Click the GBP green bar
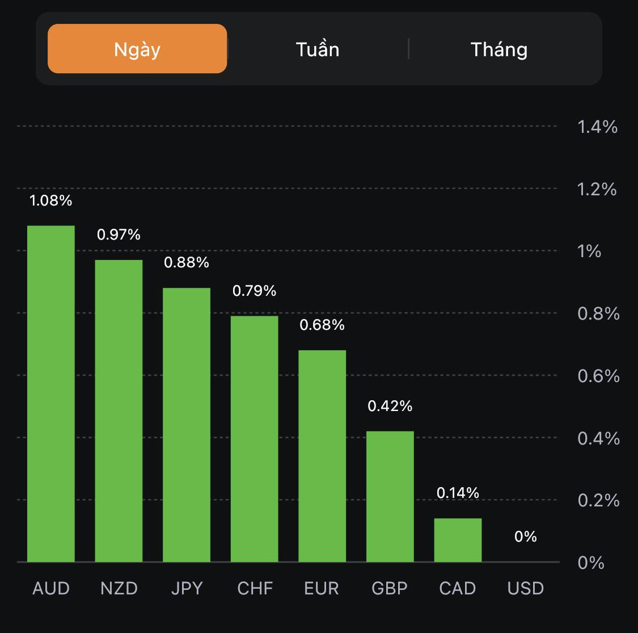The height and width of the screenshot is (633, 638). click(390, 496)
